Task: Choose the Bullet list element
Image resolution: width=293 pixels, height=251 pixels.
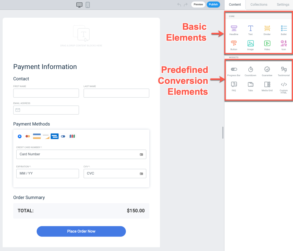Action: (284, 29)
